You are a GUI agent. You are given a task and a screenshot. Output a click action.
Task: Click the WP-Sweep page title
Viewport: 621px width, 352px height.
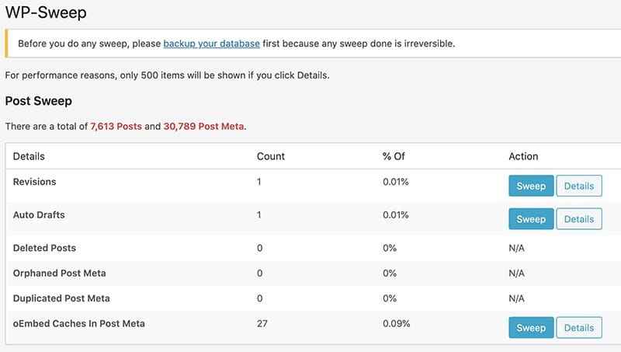pos(46,12)
